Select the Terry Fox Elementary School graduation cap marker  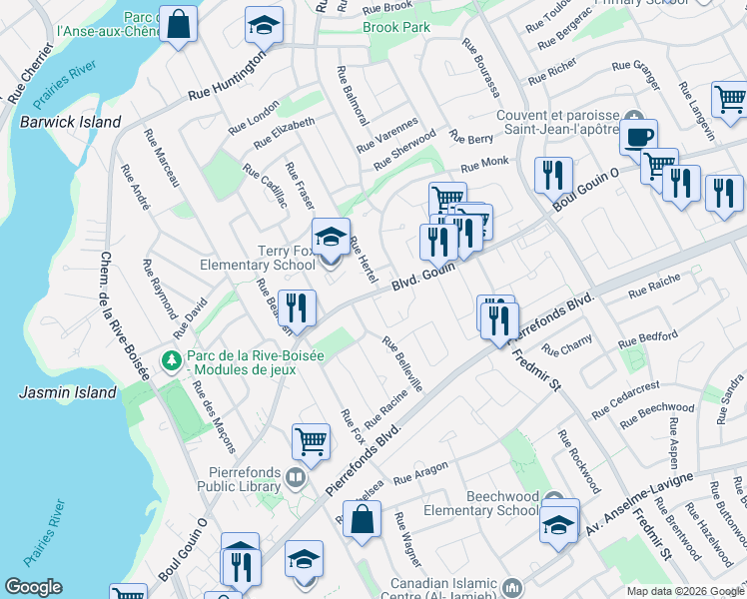[x=332, y=237]
